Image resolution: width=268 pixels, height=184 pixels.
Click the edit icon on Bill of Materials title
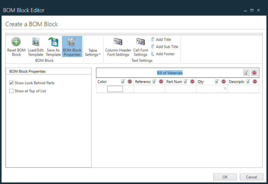click(246, 72)
